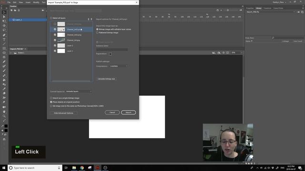The image size is (305, 171).
Task: Select the 3D Rotation tool
Action: tap(4, 26)
